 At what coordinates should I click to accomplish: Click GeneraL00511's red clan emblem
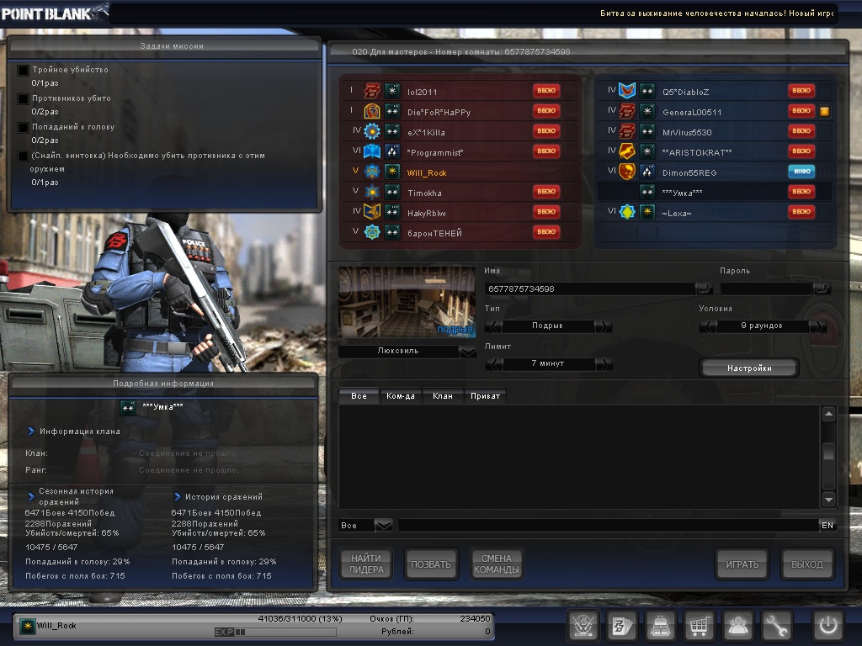tap(627, 111)
